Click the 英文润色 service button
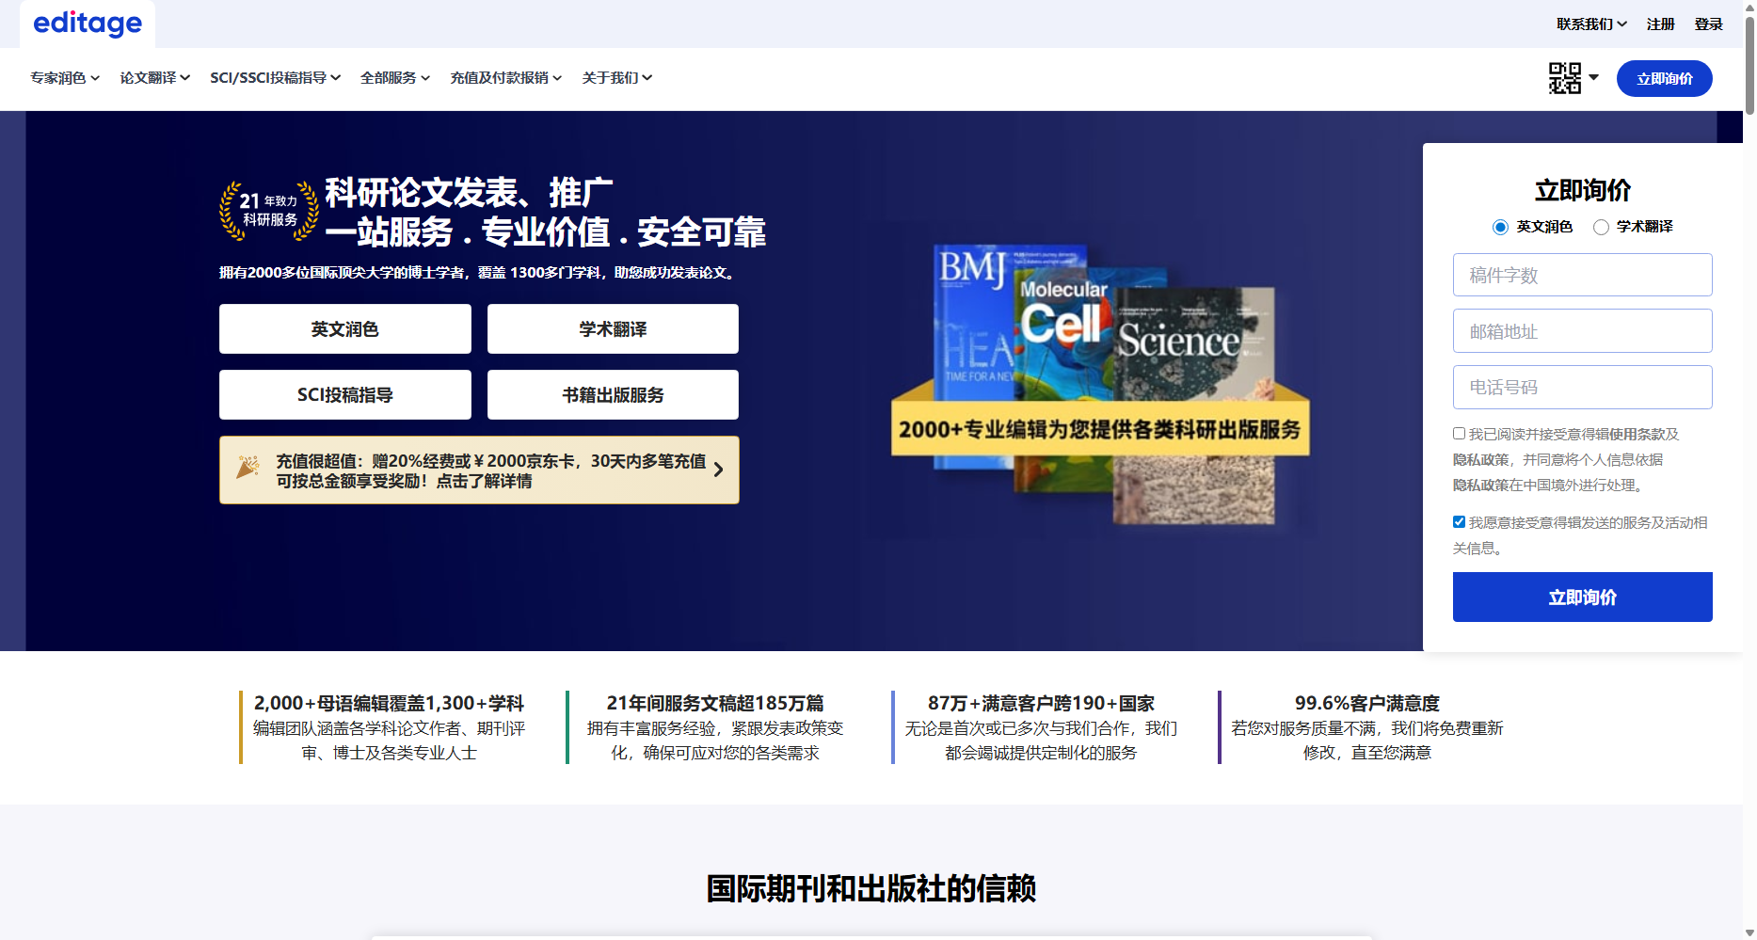Image resolution: width=1757 pixels, height=940 pixels. [x=345, y=329]
